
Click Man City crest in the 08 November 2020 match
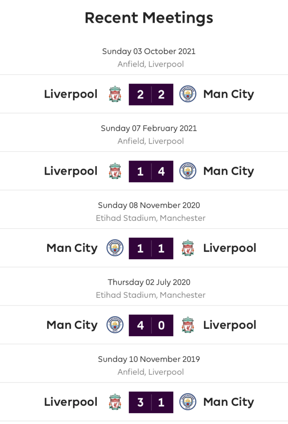(115, 248)
